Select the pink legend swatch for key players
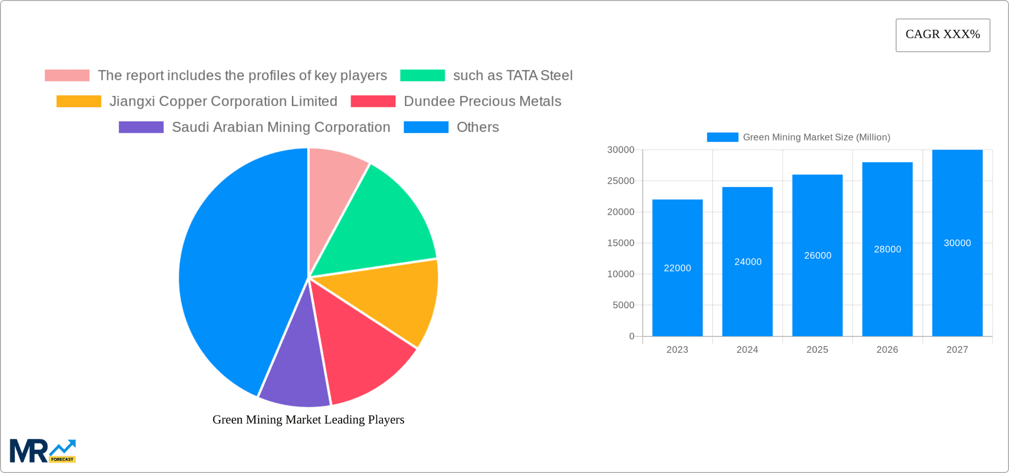This screenshot has width=1009, height=473. [x=67, y=76]
